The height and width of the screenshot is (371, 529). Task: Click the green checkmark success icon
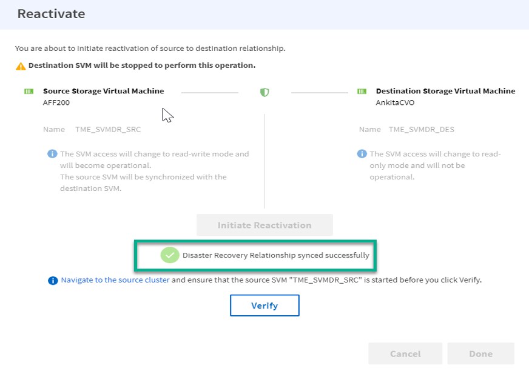tap(170, 255)
